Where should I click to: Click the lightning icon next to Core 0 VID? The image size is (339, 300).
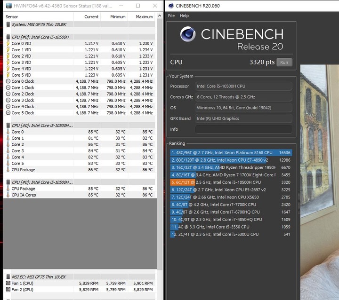[8, 43]
